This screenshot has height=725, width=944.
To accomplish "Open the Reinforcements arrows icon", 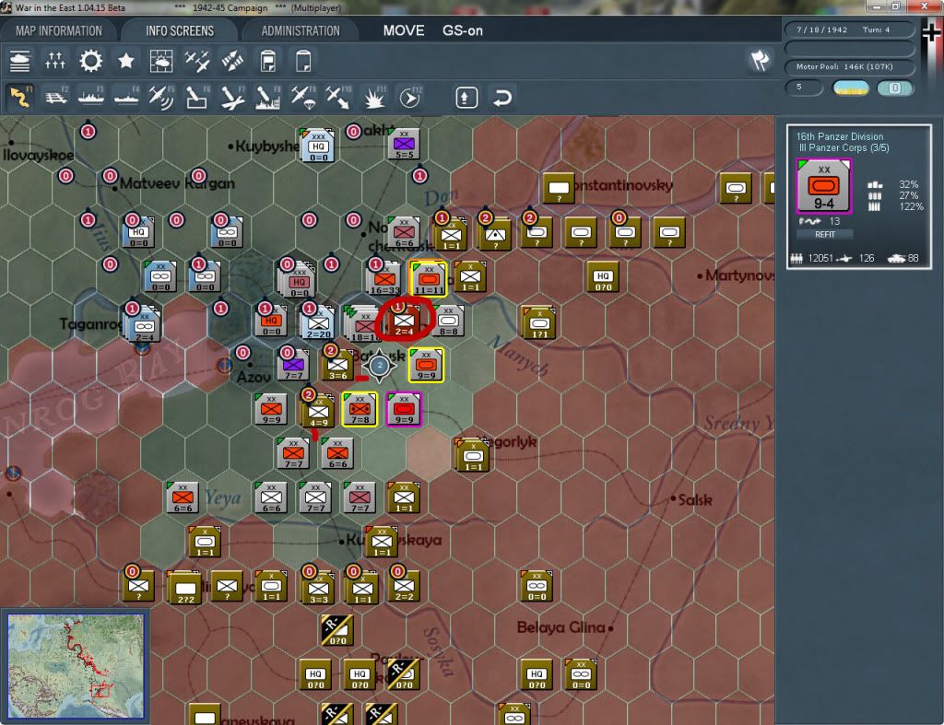I will (x=232, y=61).
